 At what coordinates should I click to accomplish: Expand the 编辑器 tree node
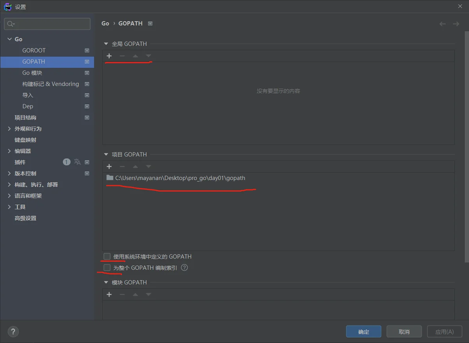coord(9,151)
